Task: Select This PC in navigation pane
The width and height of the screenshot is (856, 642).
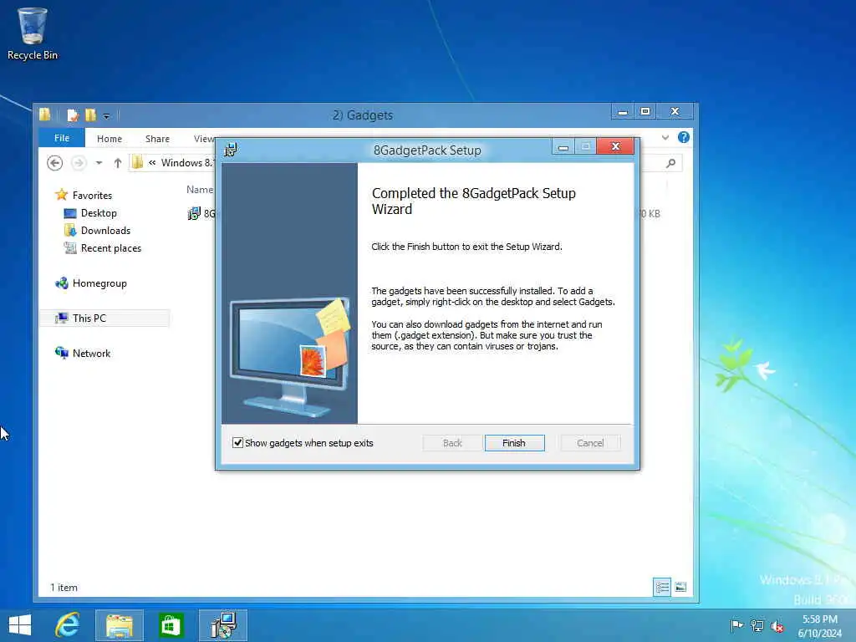Action: [x=104, y=318]
